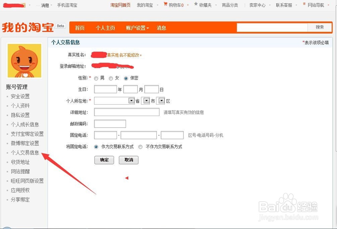
Task: Open 分享绑定 in sidebar
Action: [x=20, y=200]
